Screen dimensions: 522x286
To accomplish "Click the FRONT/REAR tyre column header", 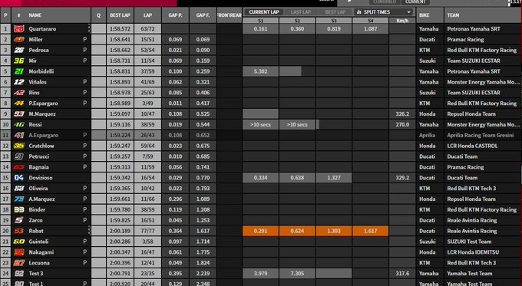I will click(230, 15).
